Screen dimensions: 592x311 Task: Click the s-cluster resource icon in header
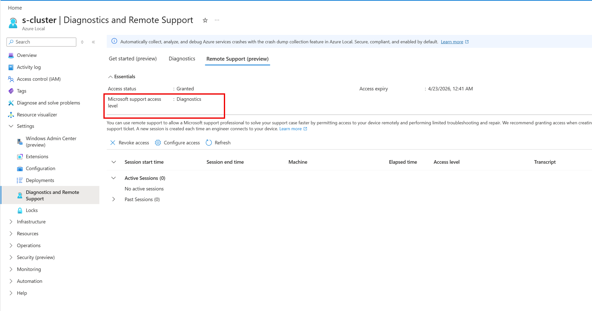coord(13,23)
